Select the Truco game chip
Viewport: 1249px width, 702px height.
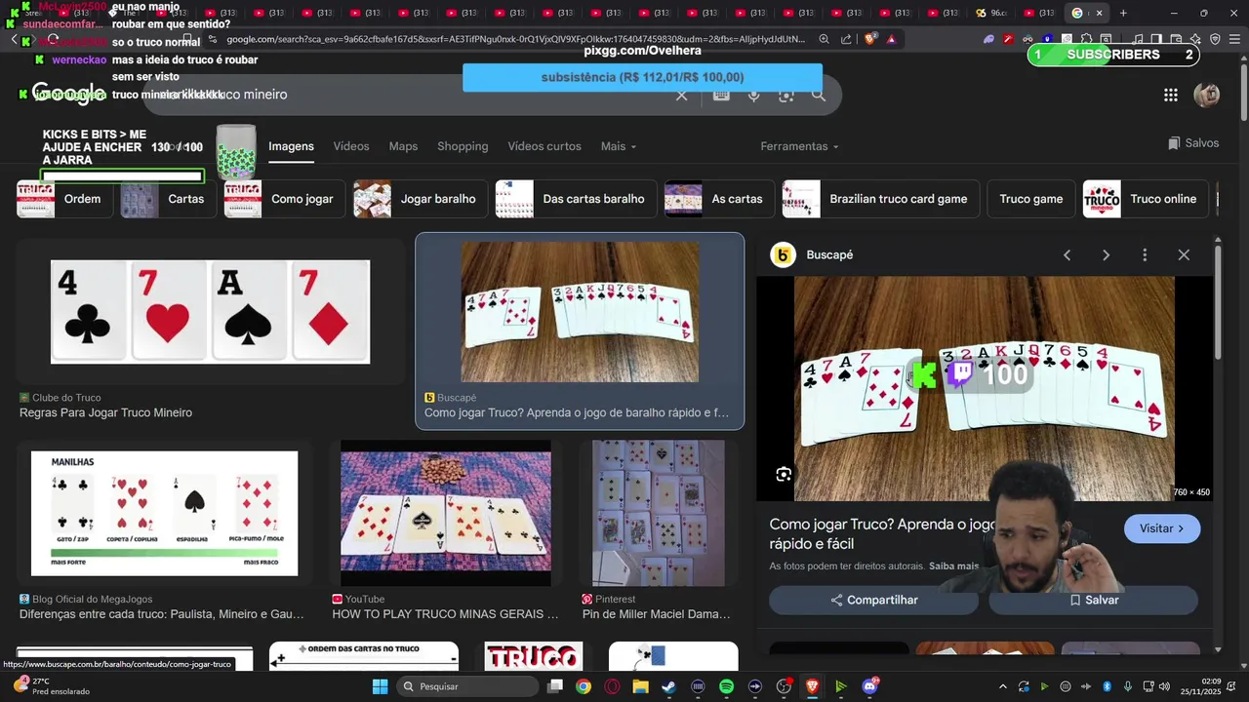[x=1031, y=199]
